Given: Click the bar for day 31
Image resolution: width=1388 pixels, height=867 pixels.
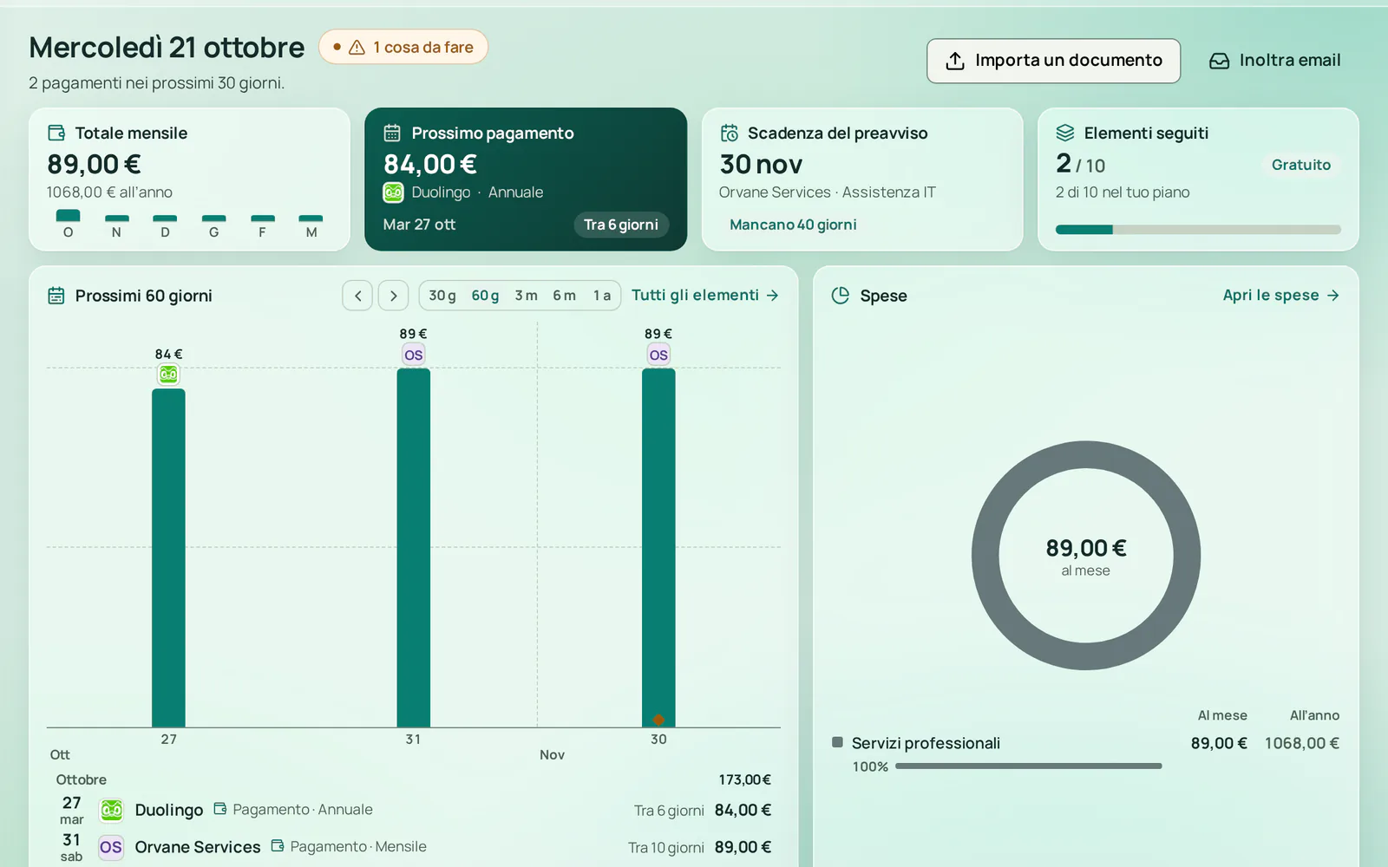Looking at the screenshot, I should pyautogui.click(x=414, y=548).
